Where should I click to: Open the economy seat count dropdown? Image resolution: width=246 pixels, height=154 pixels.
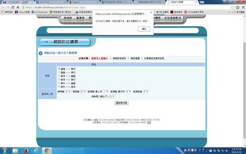coord(146,91)
